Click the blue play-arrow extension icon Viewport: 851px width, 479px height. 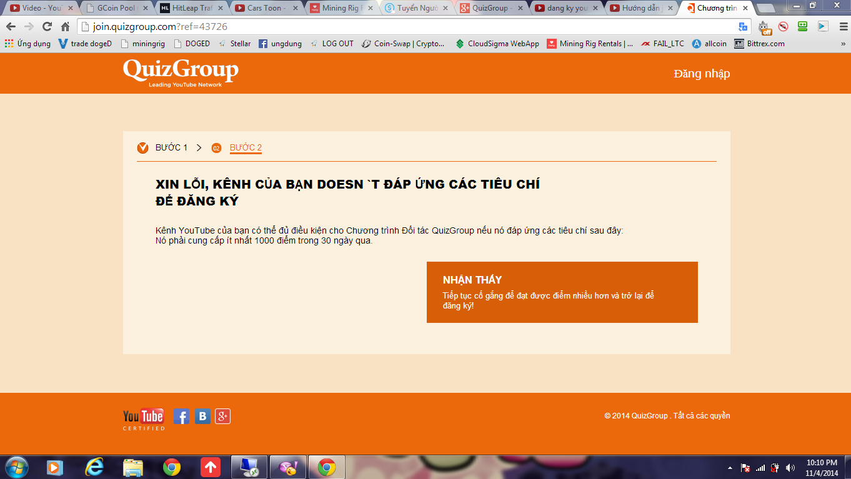(823, 27)
